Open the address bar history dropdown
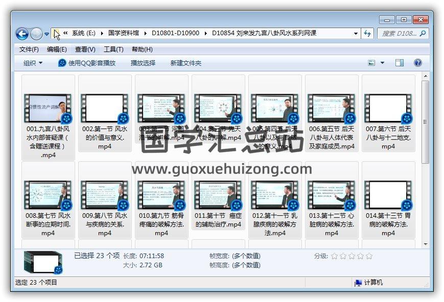 click(356, 33)
